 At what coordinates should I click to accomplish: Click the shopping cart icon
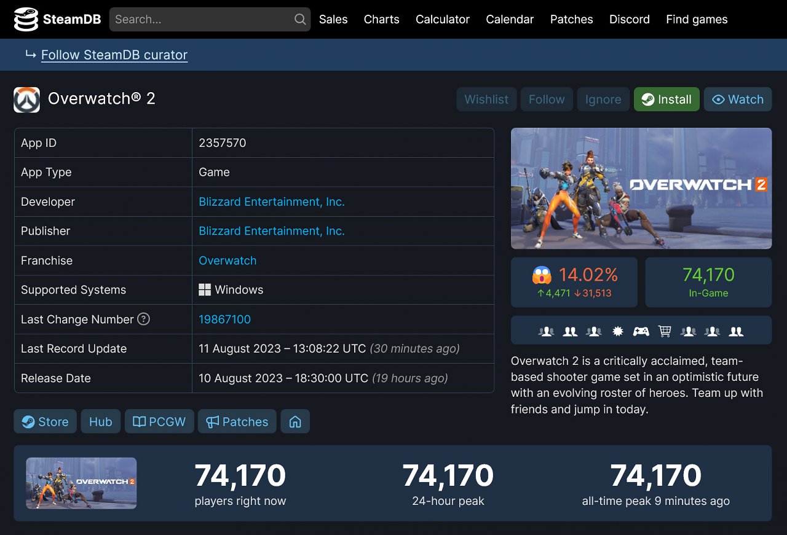(x=665, y=331)
